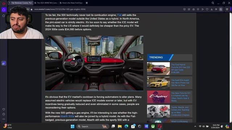
Task: Open the highlighted profile account icon
Action: pos(221,9)
